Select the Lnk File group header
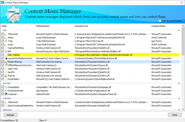The width and height of the screenshot is (185, 122). (x=7, y=98)
